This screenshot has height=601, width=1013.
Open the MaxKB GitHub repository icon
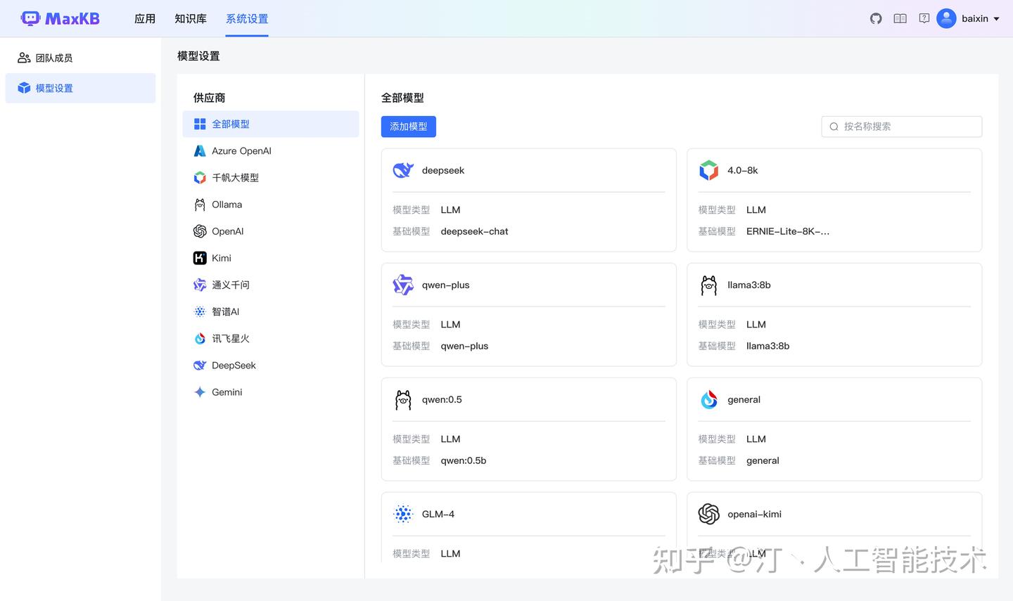875,18
